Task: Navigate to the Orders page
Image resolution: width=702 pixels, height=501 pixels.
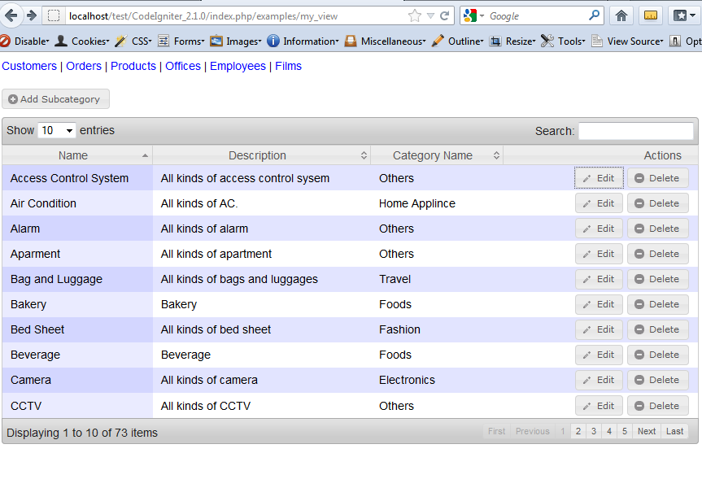Action: 84,66
